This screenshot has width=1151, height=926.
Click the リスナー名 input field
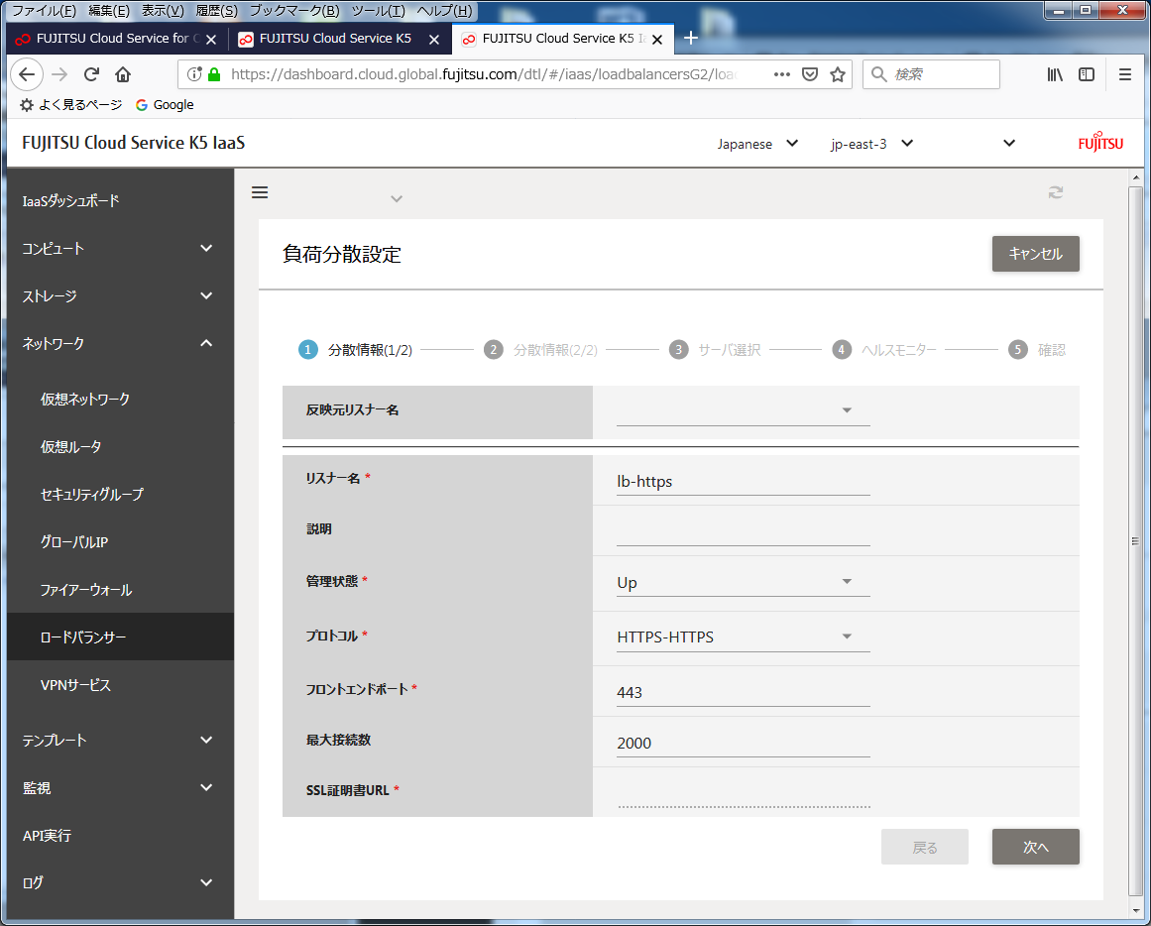[743, 482]
